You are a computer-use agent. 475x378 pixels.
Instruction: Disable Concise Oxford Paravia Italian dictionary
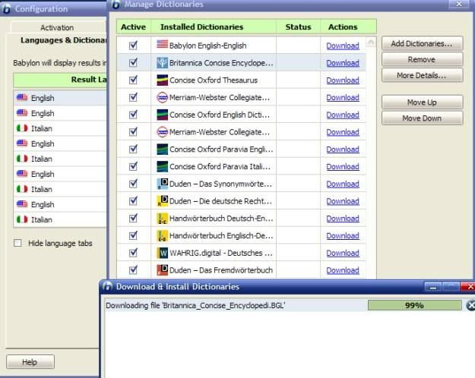tap(133, 166)
